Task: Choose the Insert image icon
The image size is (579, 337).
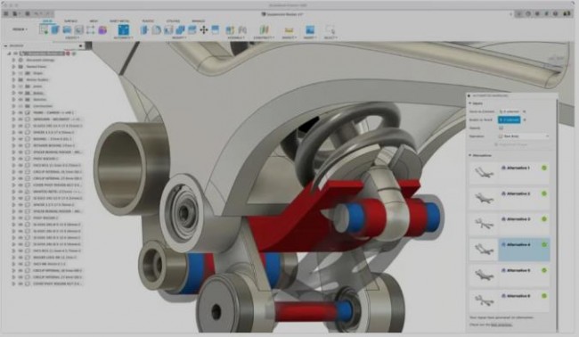Action: pos(310,30)
